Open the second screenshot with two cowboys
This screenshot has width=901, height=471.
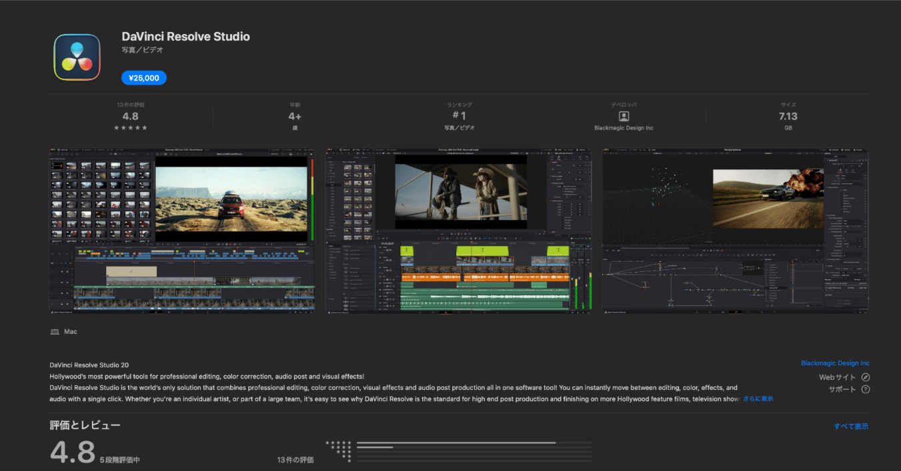(459, 231)
